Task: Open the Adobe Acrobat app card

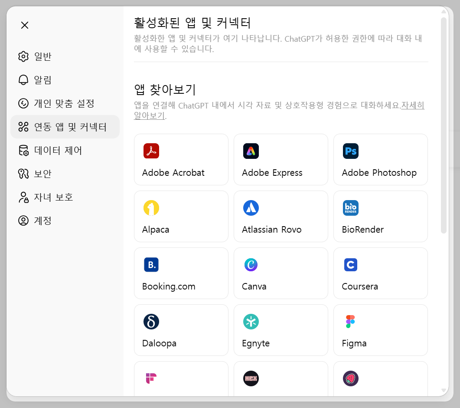Action: click(x=181, y=159)
